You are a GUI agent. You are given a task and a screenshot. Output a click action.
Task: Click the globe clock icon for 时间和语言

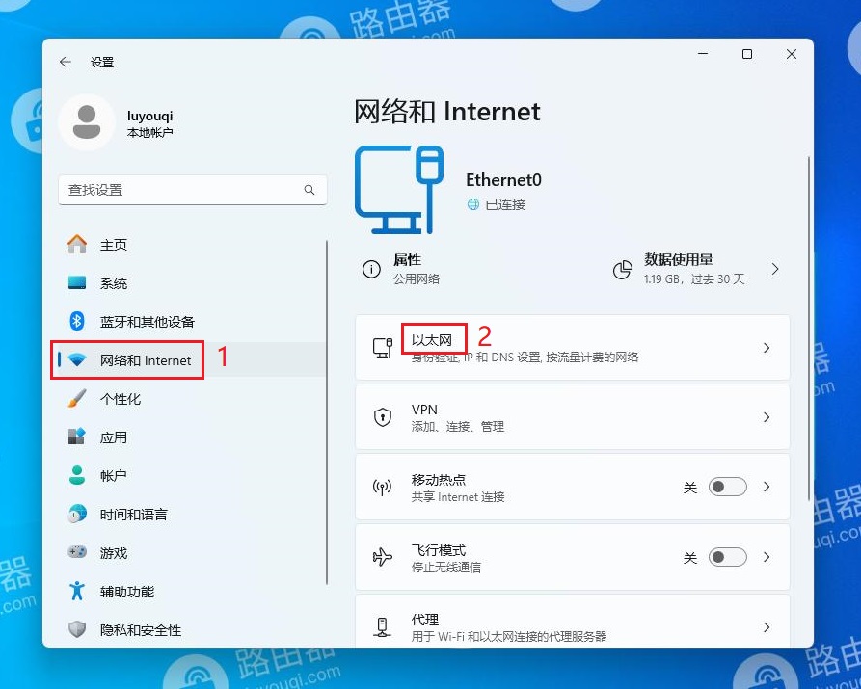pos(77,514)
